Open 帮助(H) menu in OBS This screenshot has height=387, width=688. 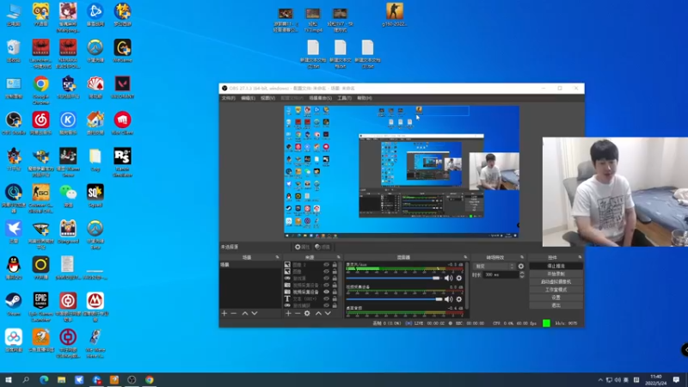pyautogui.click(x=364, y=98)
